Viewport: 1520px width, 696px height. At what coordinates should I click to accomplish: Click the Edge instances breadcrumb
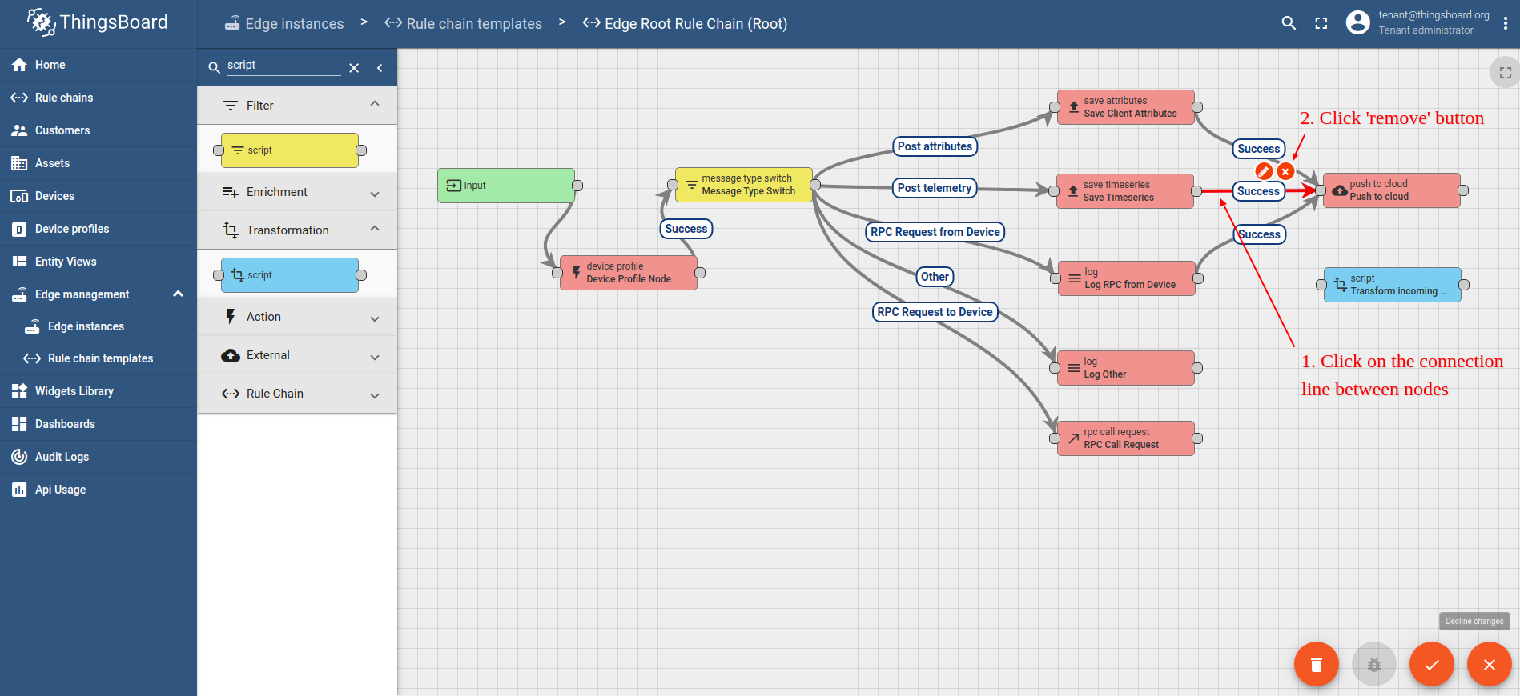point(284,24)
